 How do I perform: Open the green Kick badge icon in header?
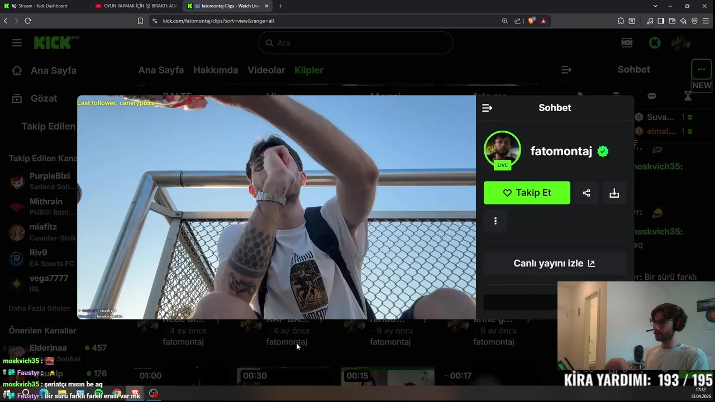654,43
